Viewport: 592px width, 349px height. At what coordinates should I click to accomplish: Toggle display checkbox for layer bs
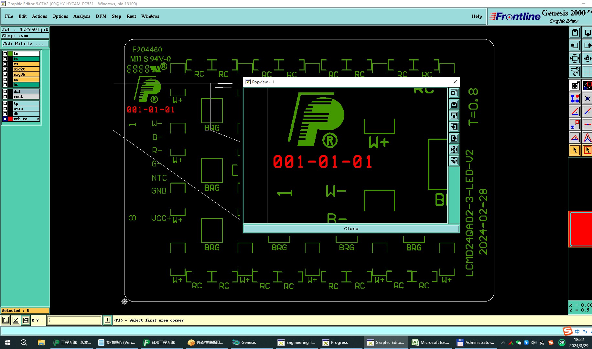(x=5, y=85)
